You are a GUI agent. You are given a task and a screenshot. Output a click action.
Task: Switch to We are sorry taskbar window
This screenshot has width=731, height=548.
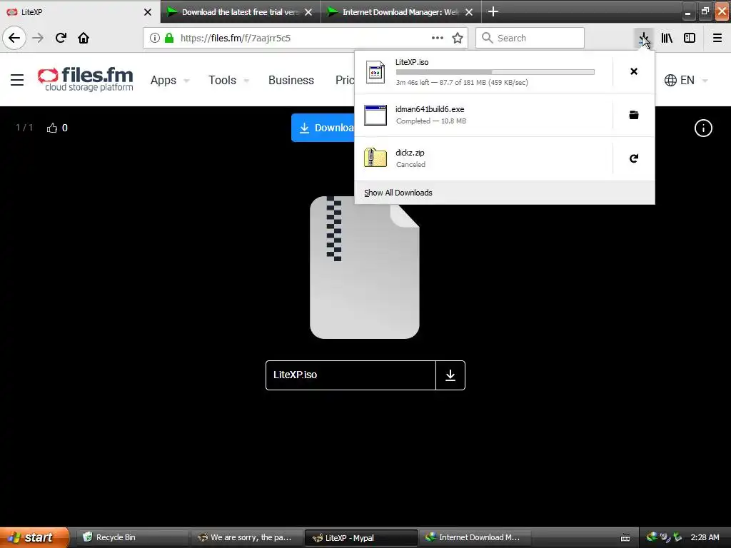coord(246,537)
